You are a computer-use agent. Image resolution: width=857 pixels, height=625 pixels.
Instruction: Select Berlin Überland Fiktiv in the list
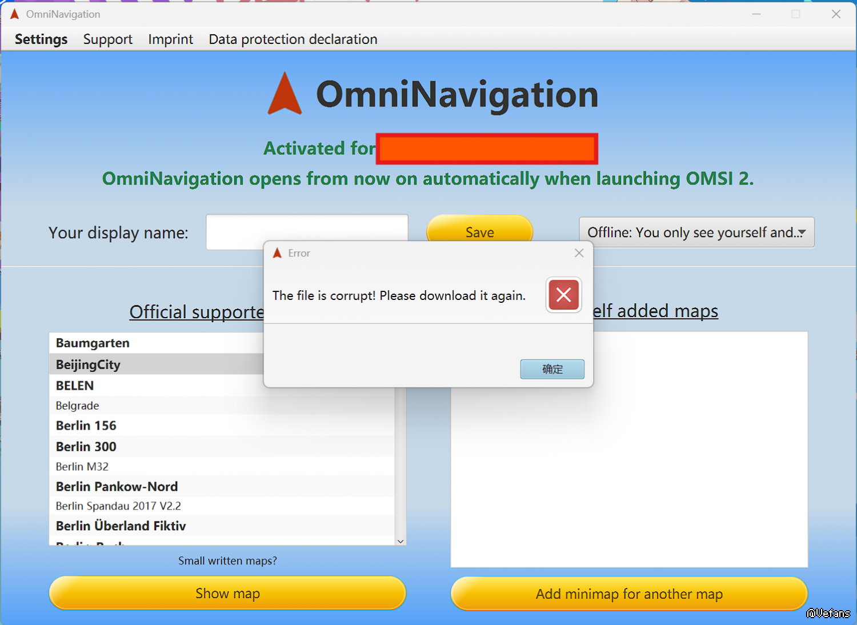click(222, 526)
